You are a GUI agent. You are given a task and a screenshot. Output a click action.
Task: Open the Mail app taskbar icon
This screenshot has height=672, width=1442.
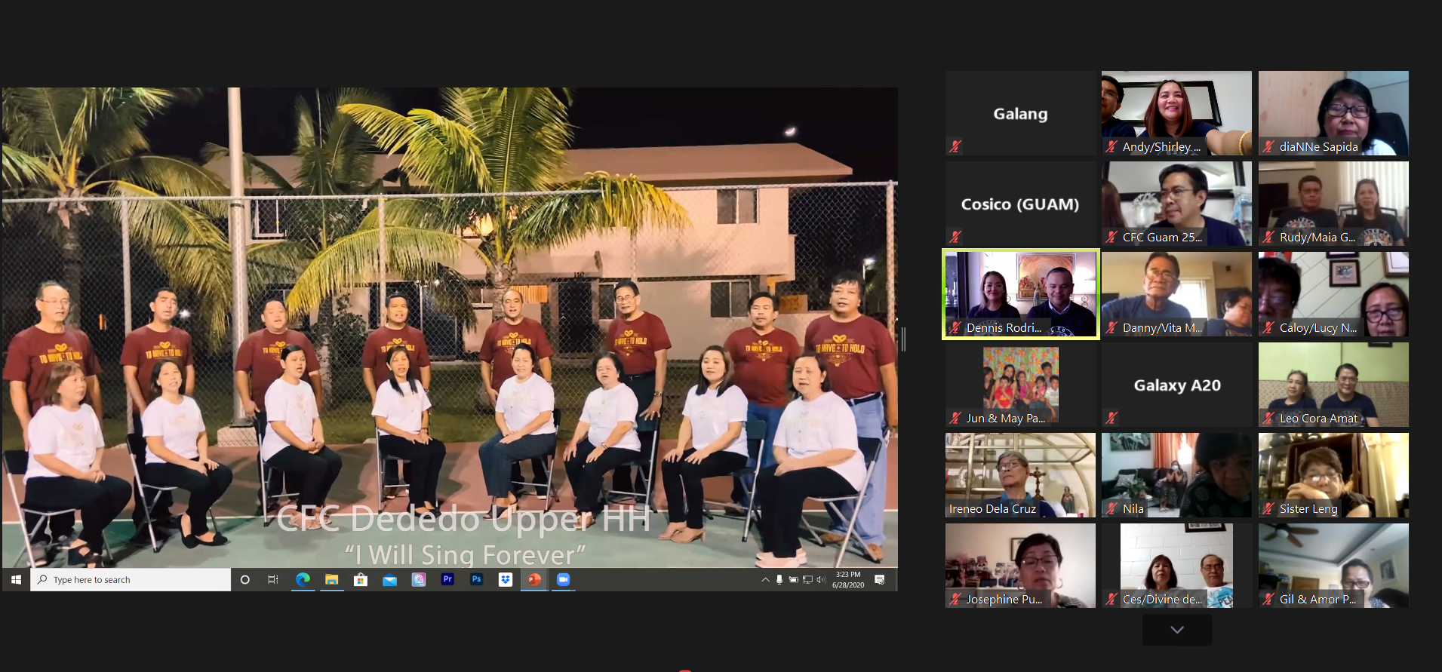(x=389, y=579)
